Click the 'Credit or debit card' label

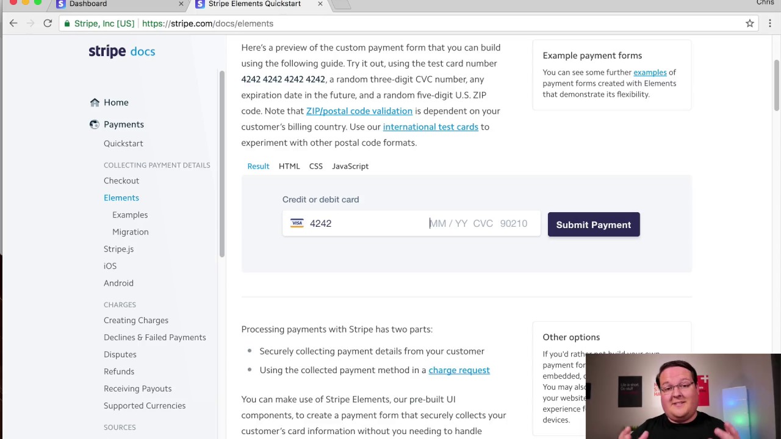[x=320, y=199]
